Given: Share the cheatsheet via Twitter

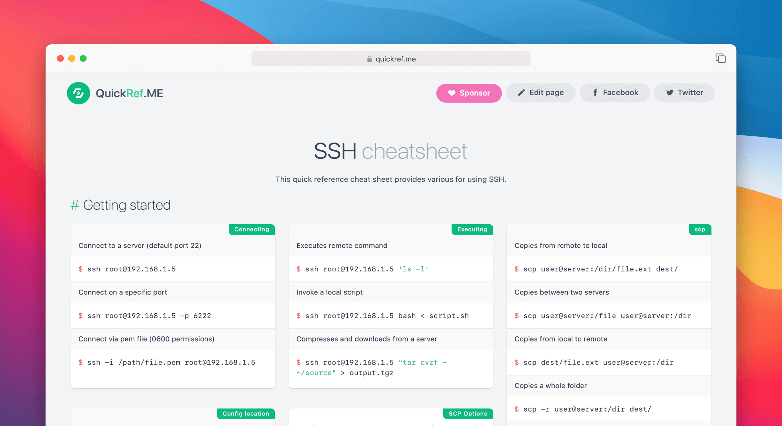Looking at the screenshot, I should point(684,92).
